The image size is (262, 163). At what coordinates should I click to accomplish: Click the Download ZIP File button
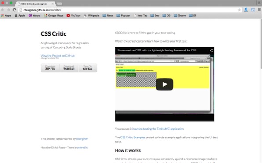click(x=50, y=68)
